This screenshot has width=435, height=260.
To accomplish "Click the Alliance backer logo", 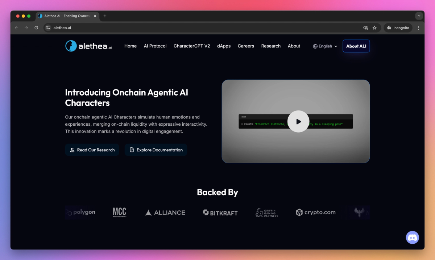I will click(x=165, y=213).
